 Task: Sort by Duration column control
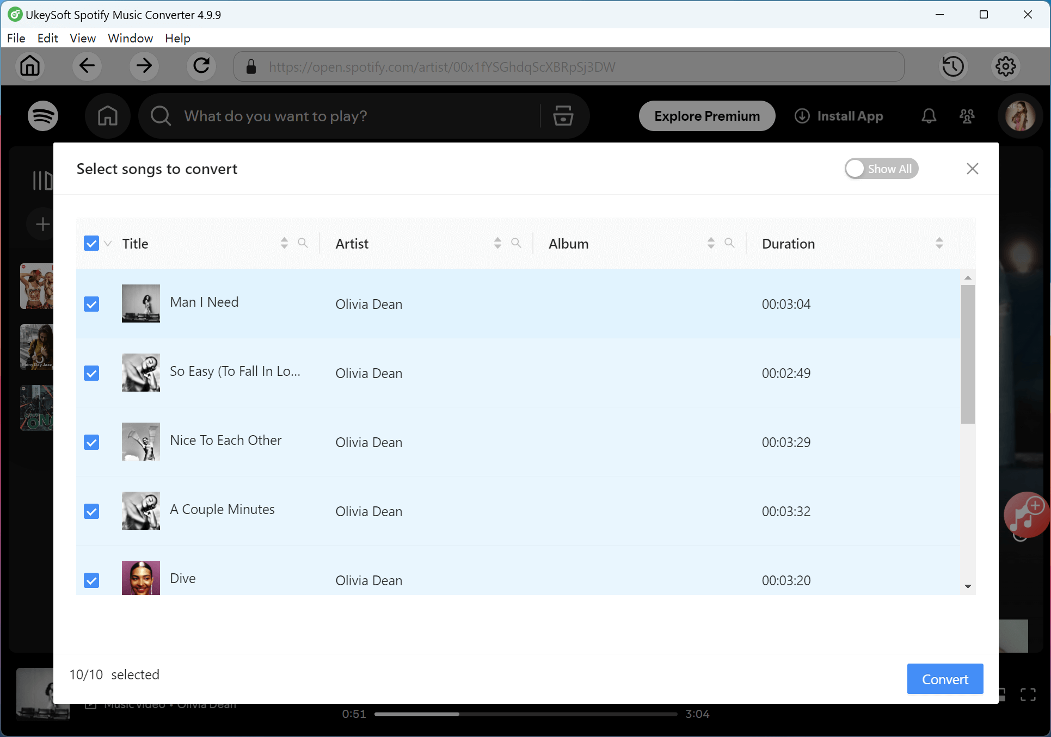coord(939,243)
